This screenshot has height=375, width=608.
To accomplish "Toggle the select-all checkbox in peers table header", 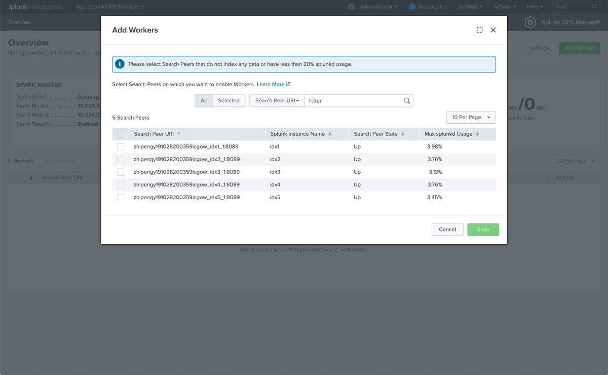I will [x=121, y=134].
